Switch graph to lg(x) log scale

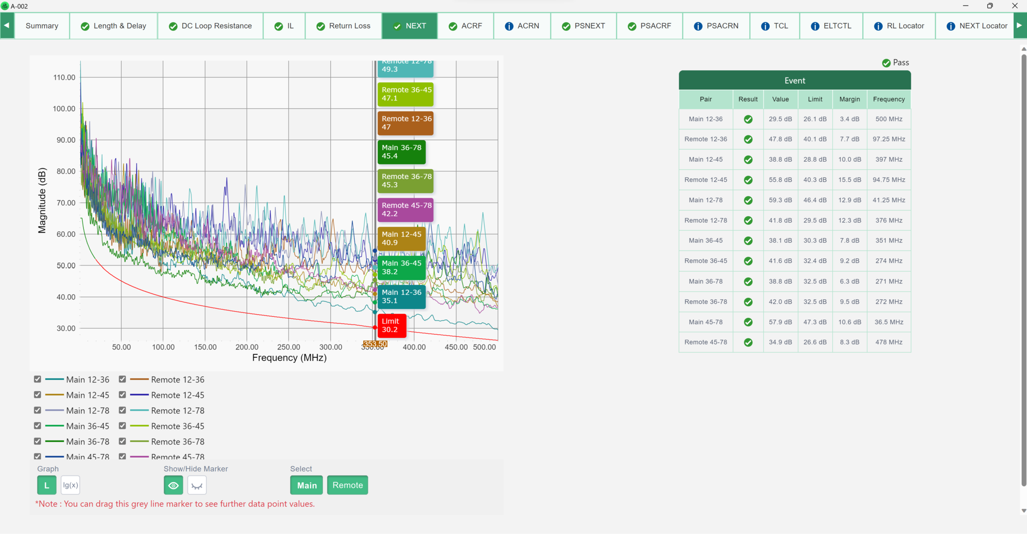point(70,485)
